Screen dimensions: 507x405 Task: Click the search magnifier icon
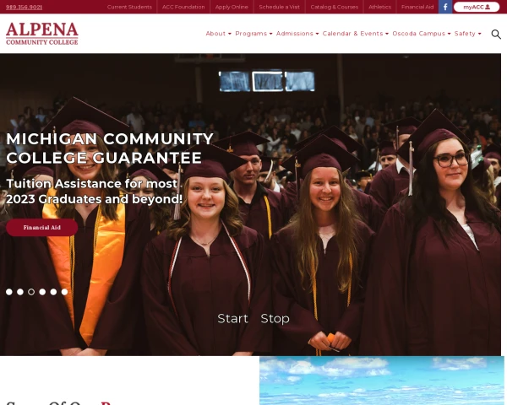(x=496, y=34)
